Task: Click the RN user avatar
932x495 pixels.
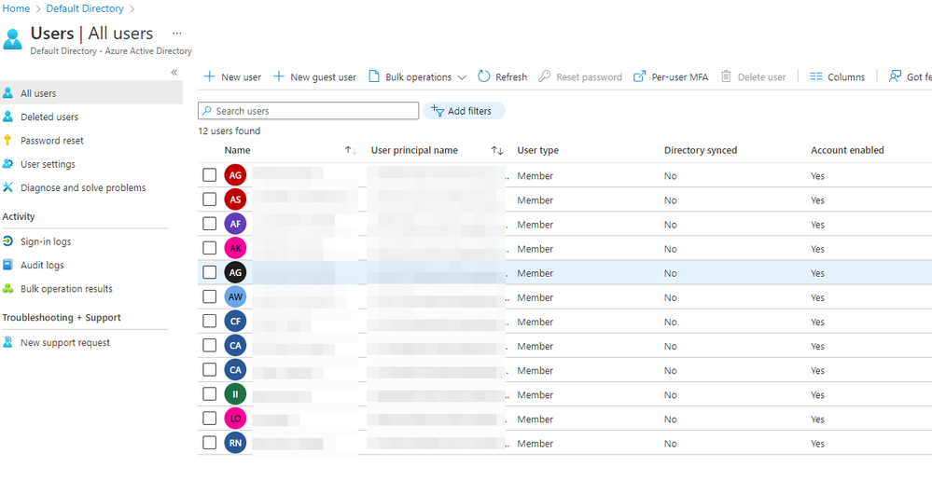Action: 235,443
